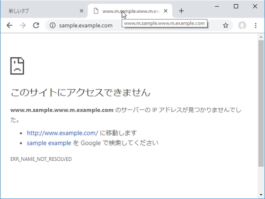Click the このサイトにアクセスできません heading
Viewport: 265px width, 199px height.
pos(81,92)
